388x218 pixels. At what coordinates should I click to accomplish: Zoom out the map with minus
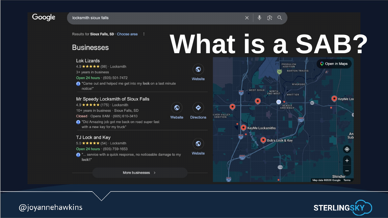347,171
